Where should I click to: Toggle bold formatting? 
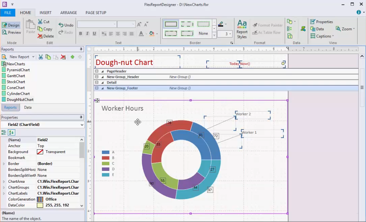coord(81,34)
